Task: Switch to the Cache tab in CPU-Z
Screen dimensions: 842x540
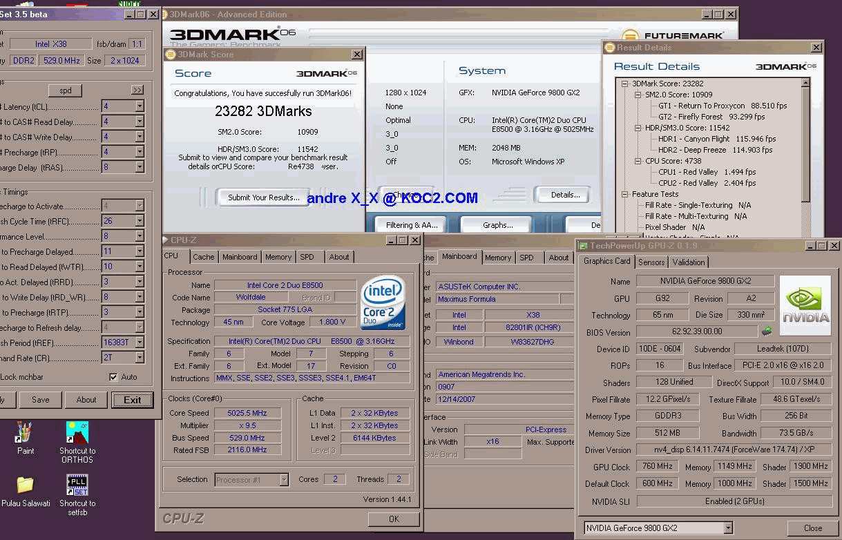Action: coord(203,257)
